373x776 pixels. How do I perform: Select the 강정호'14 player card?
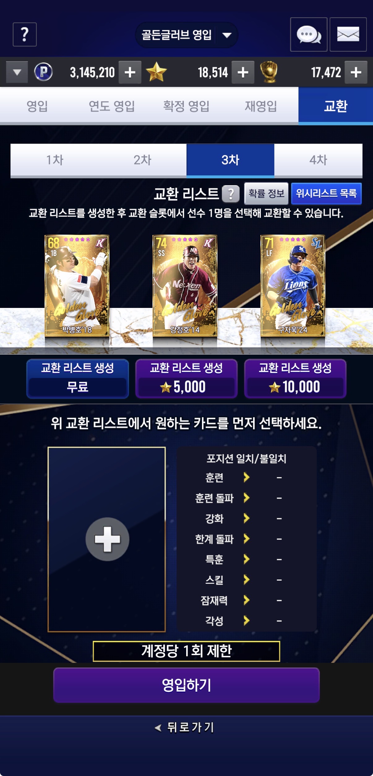[185, 286]
